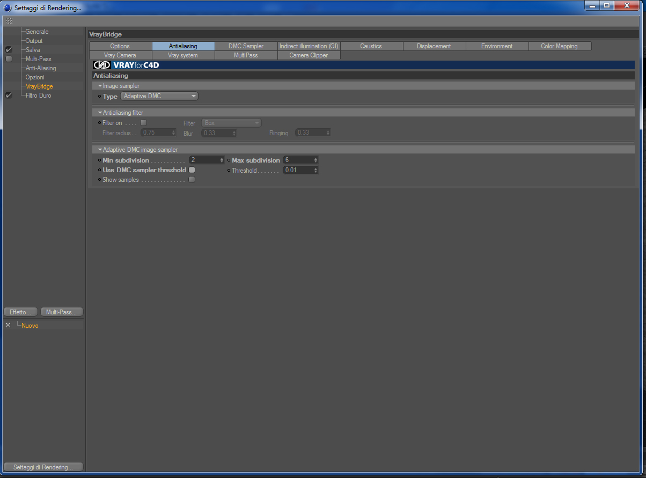This screenshot has width=646, height=478.
Task: Click the Effetto... button
Action: 21,312
